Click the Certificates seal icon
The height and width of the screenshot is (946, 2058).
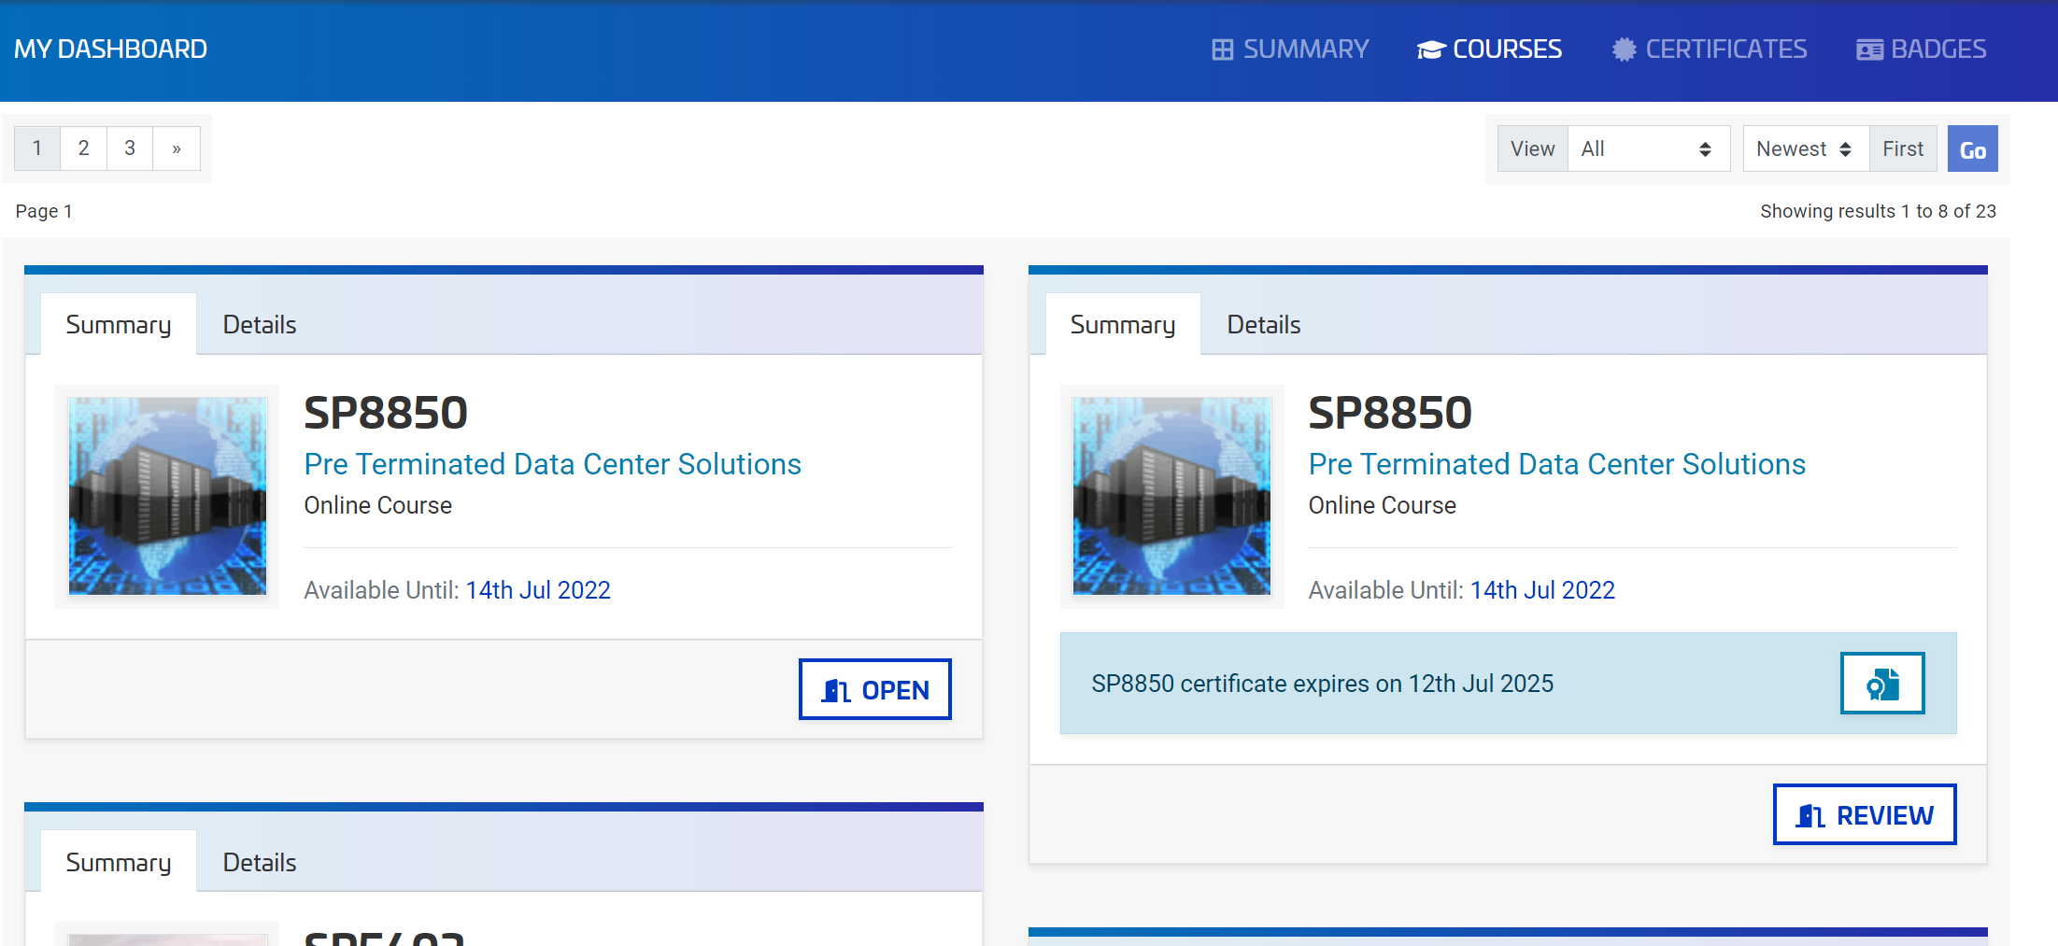(1624, 49)
